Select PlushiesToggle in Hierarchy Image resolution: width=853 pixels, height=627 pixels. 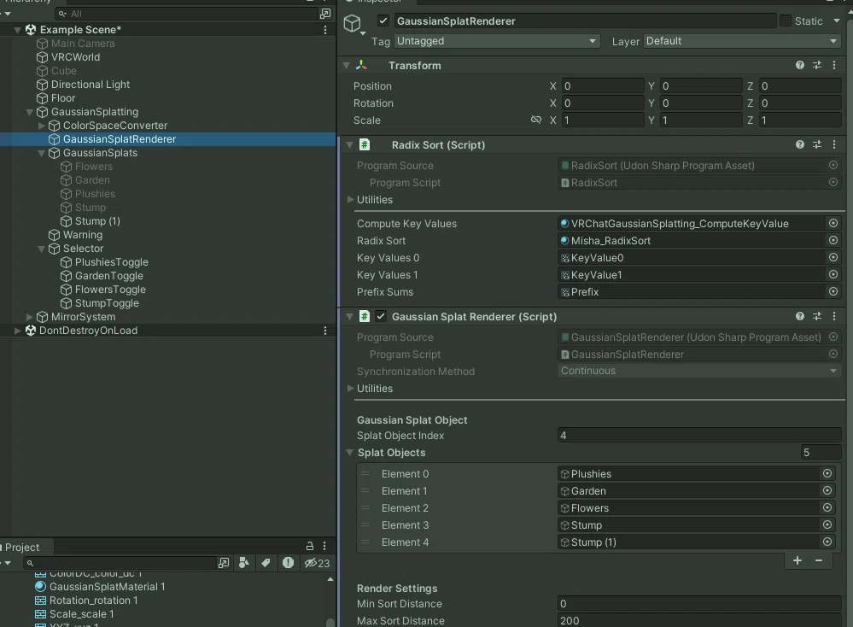pyautogui.click(x=112, y=261)
